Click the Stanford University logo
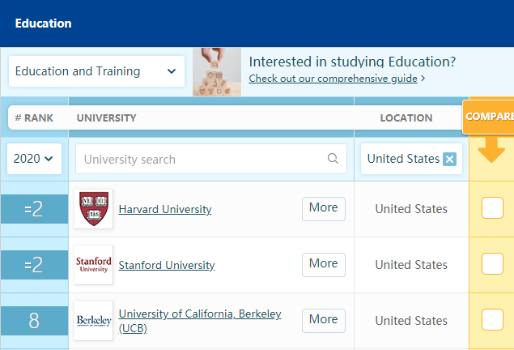Viewport: 514px width, 350px height. (x=93, y=265)
